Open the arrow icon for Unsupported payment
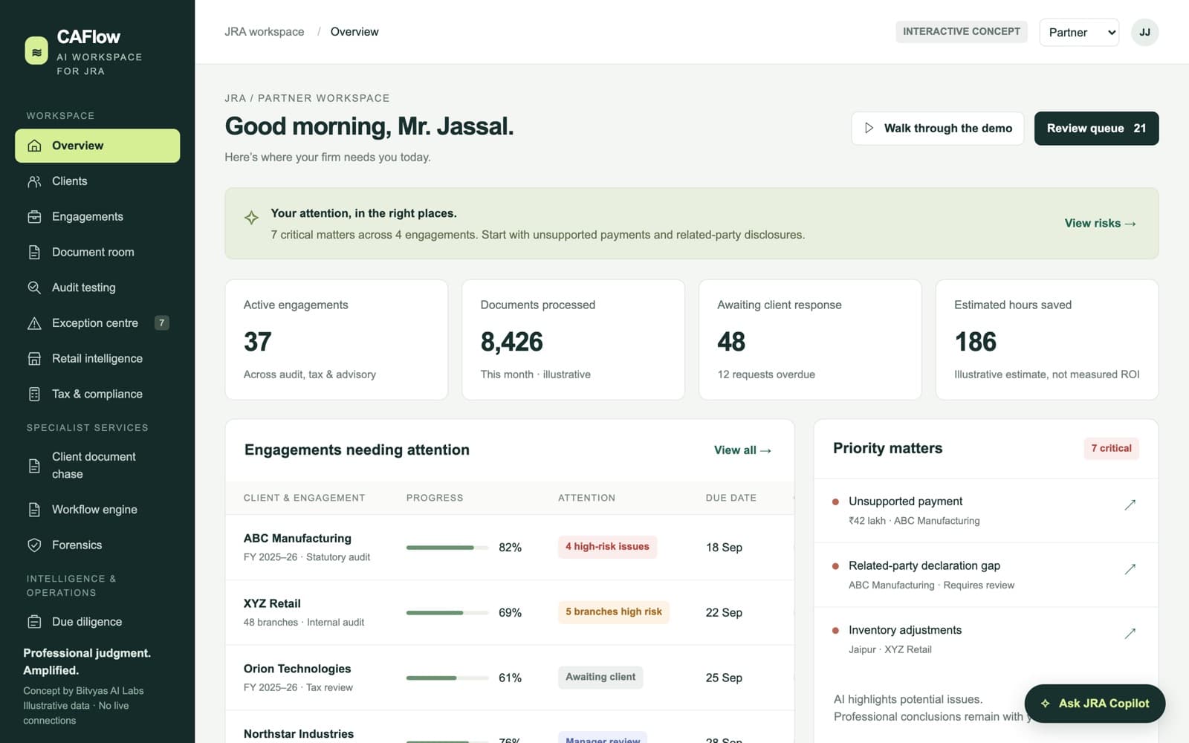This screenshot has width=1189, height=743. coord(1130,505)
